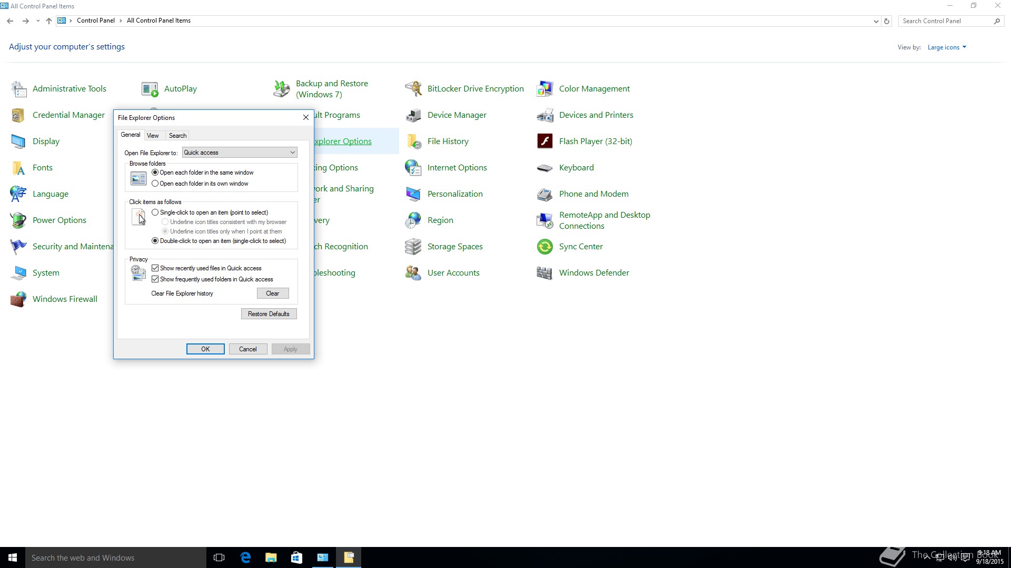Open Windows Firewall icon
Viewport: 1011px width, 568px height.
click(19, 299)
